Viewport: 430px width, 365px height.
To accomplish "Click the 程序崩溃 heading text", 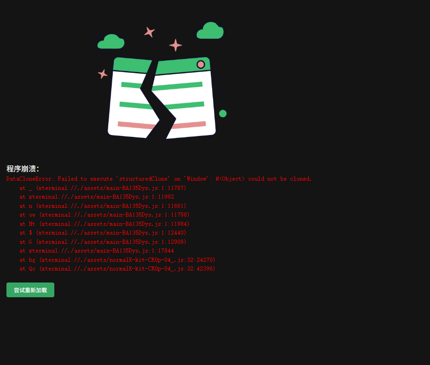I will point(23,169).
